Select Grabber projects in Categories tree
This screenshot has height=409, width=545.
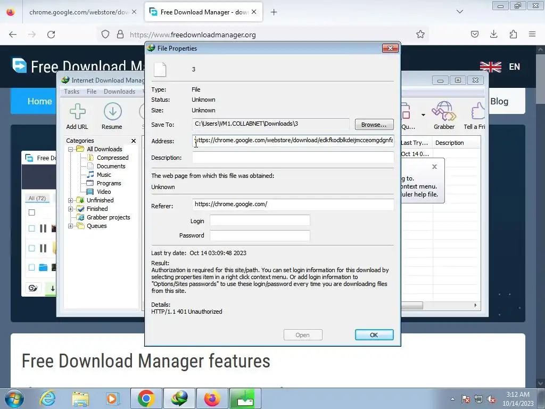109,217
